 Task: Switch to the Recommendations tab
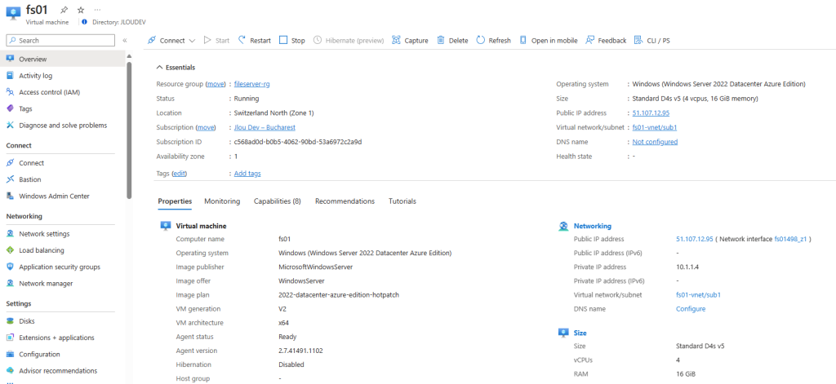pos(345,201)
